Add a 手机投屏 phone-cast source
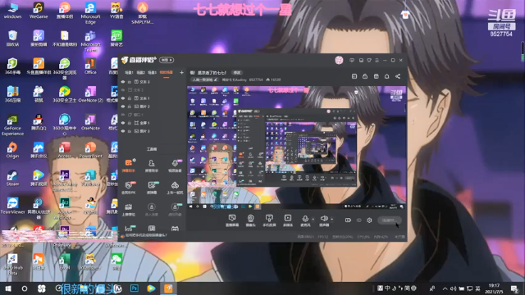Image resolution: width=525 pixels, height=295 pixels. point(269,220)
